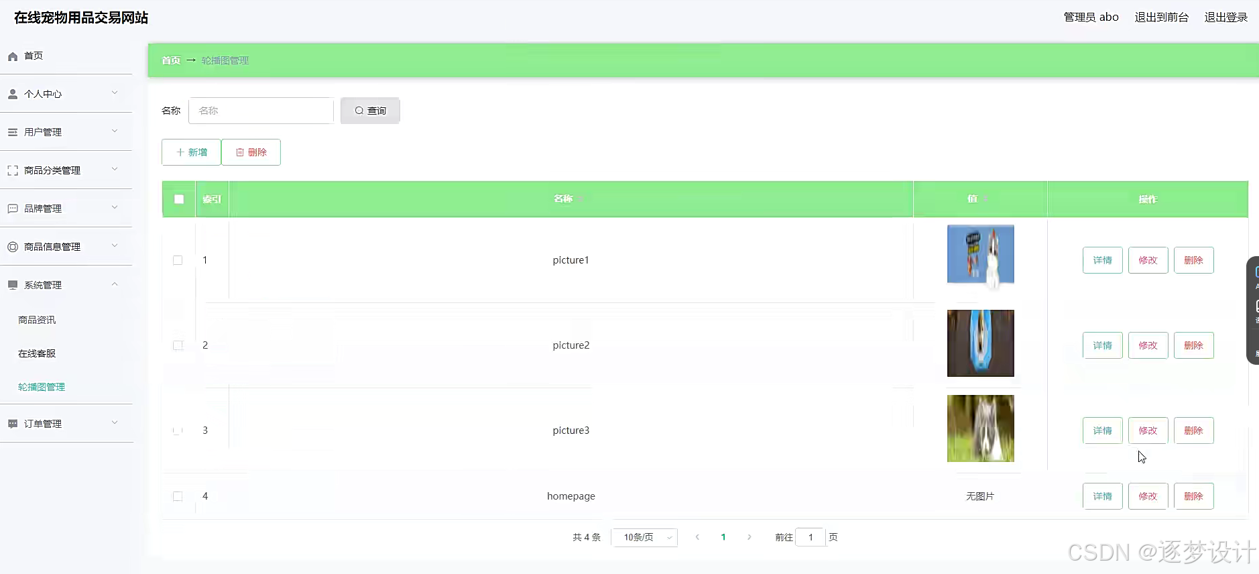
Task: Select 轮播图管理 submenu item
Action: [x=42, y=387]
